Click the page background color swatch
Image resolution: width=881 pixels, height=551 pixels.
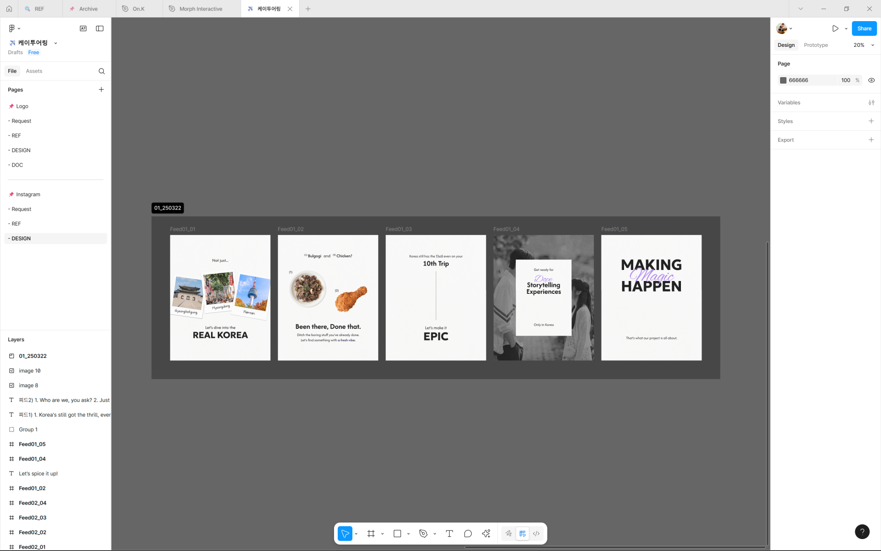(x=783, y=80)
